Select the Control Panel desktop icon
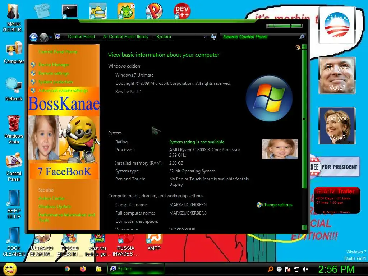Screen dimensions: 368x276 click(14, 167)
